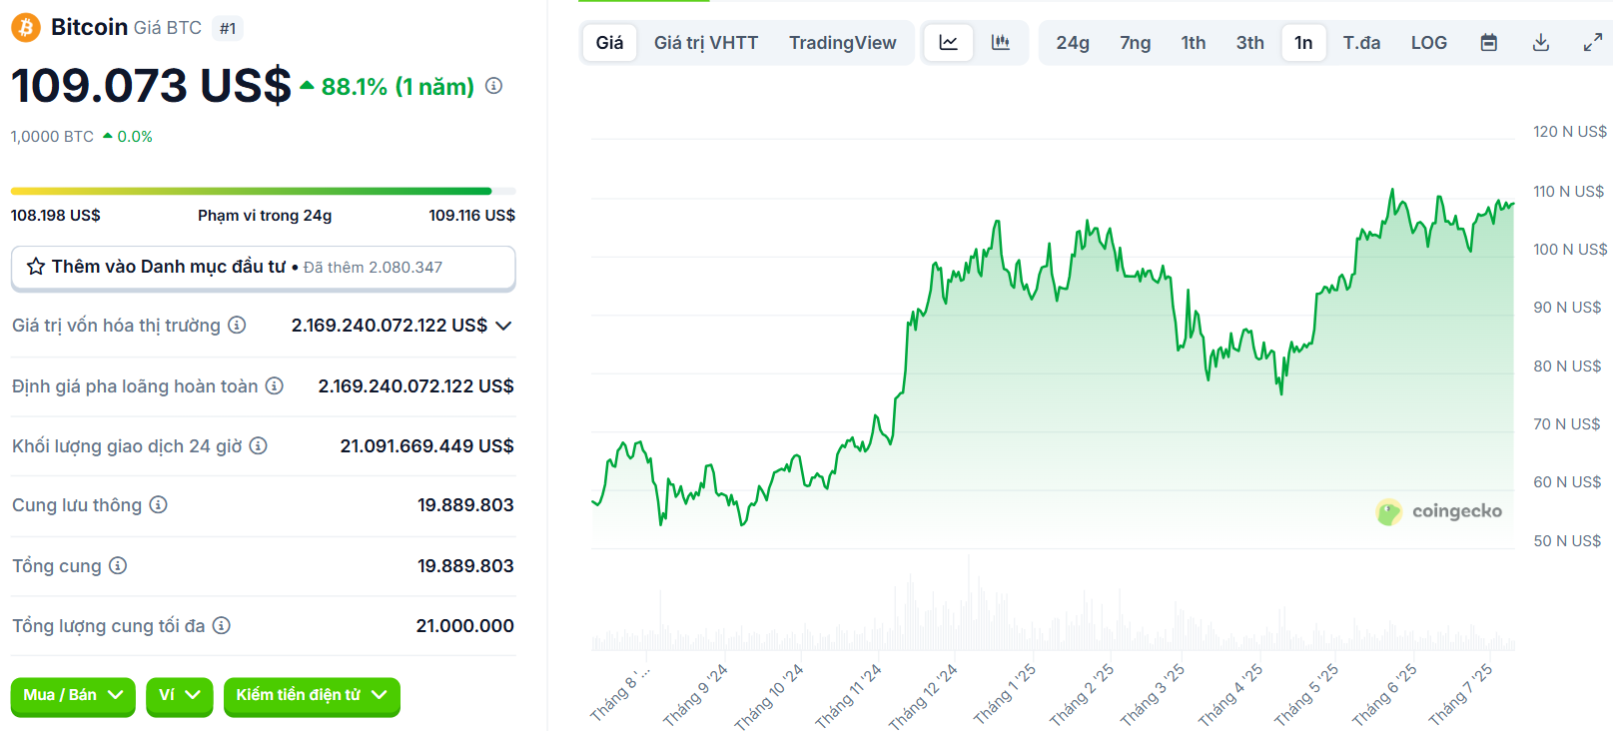Viewport: 1613px width, 731px height.
Task: Switch to candlestick chart view icon
Action: 1000,43
